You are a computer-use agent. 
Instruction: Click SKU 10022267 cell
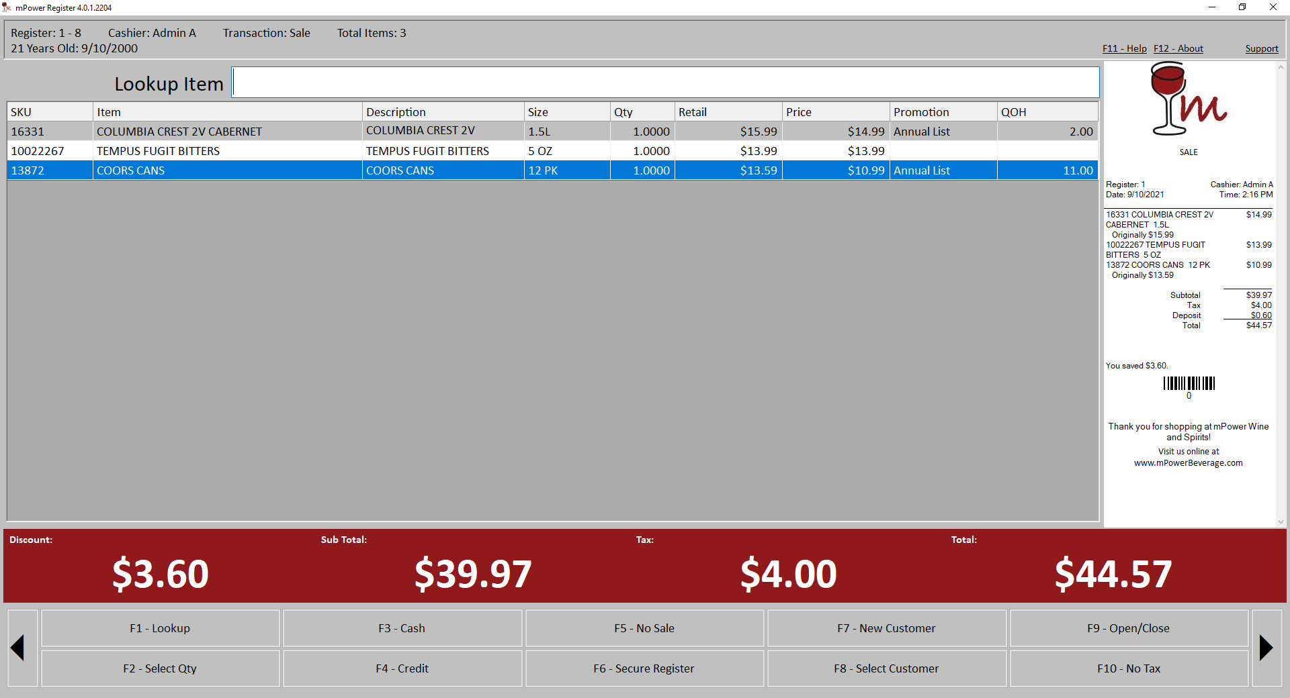(x=50, y=151)
